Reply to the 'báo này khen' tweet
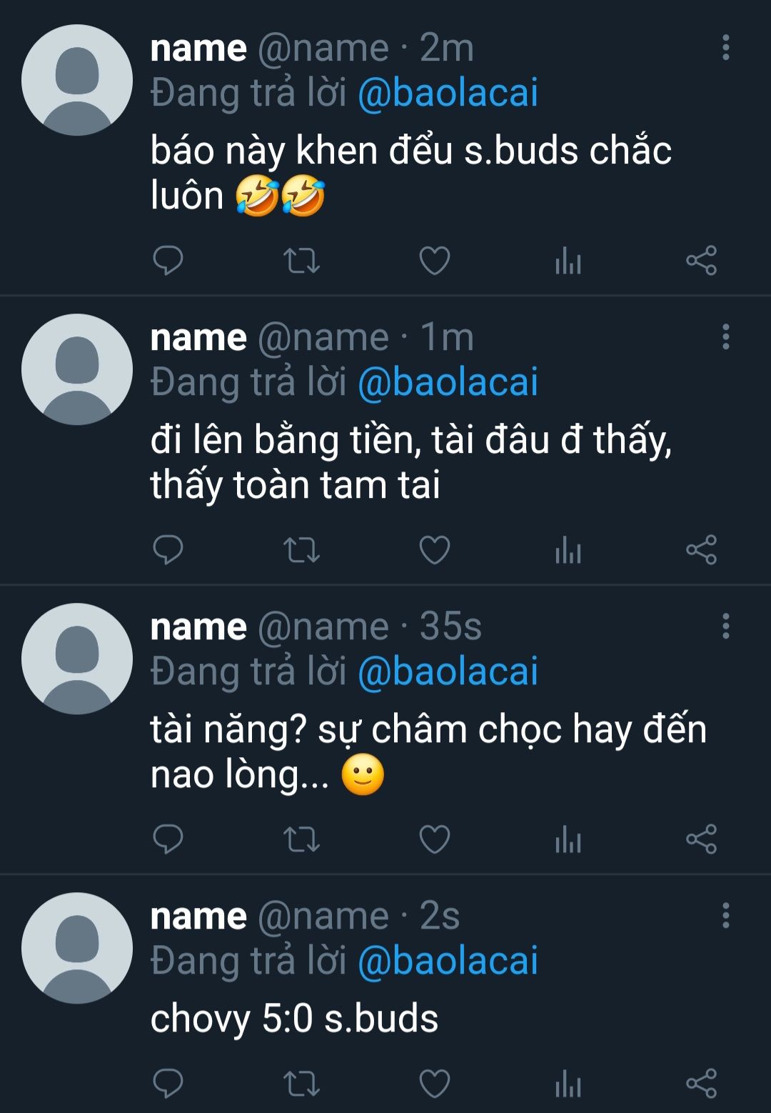 [168, 261]
